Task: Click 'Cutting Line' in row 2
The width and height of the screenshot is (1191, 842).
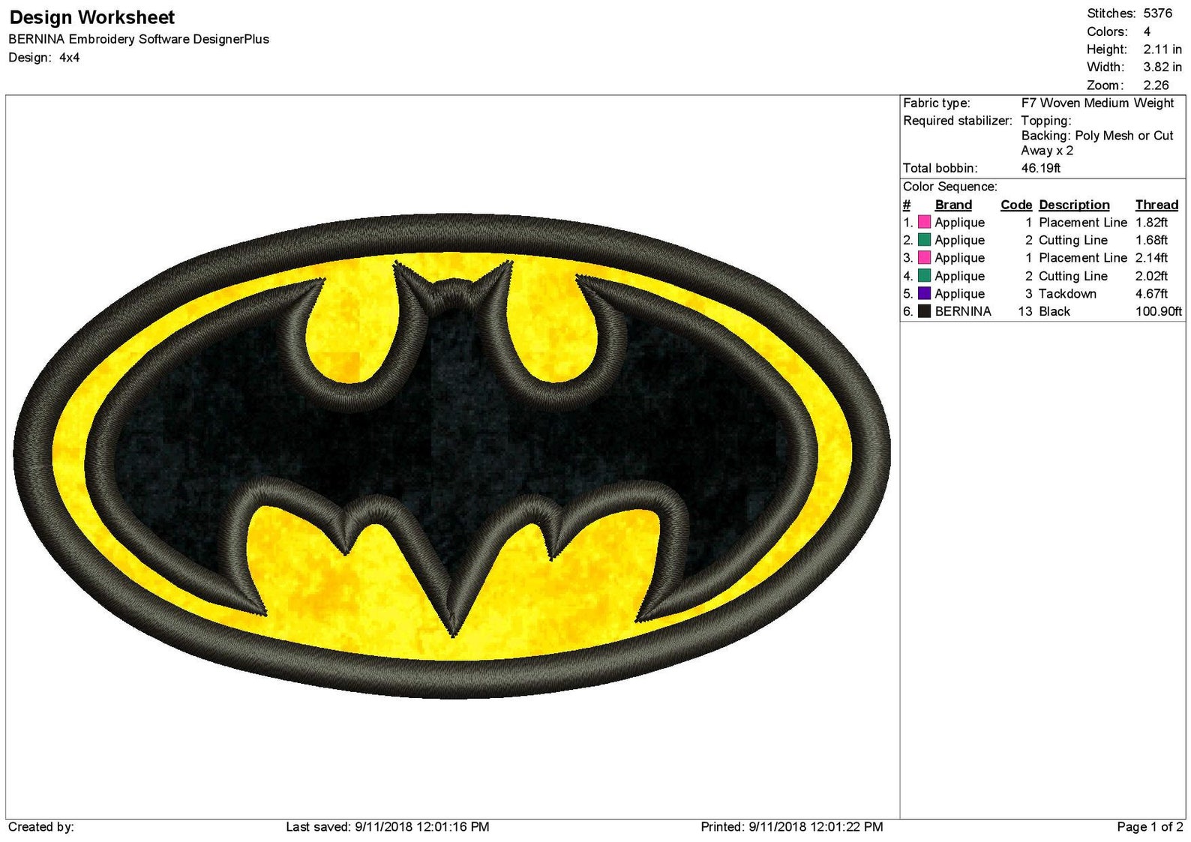Action: click(1073, 240)
